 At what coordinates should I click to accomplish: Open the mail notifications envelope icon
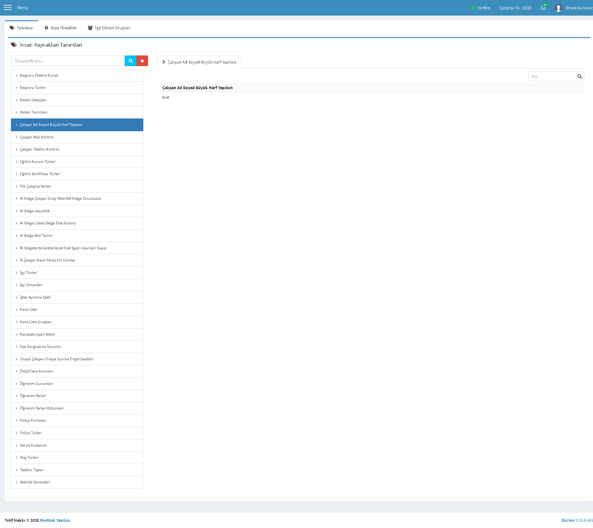pyautogui.click(x=543, y=8)
